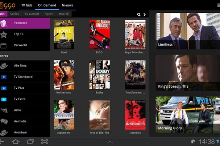Select the TV Gemist subtab
220x146 pixels.
click(x=32, y=14)
